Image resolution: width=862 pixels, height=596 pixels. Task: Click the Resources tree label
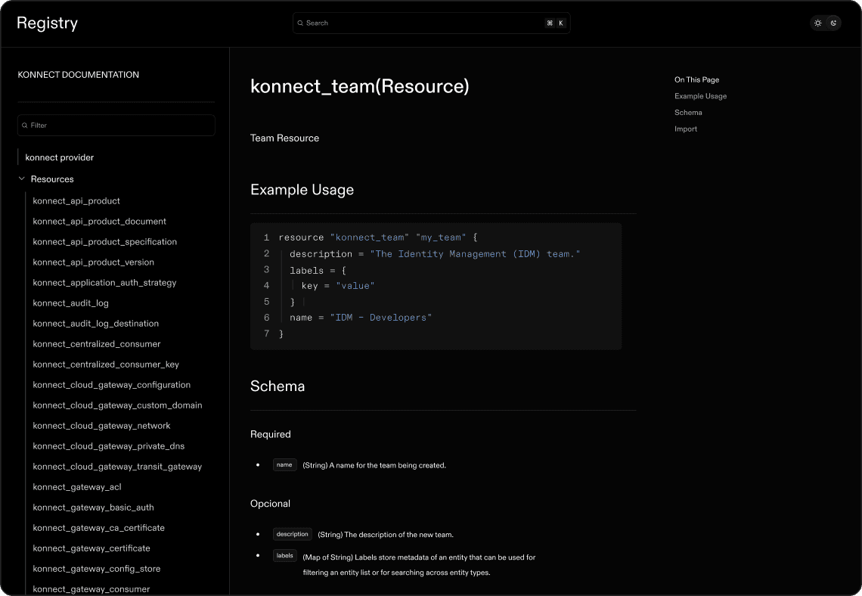pyautogui.click(x=52, y=179)
